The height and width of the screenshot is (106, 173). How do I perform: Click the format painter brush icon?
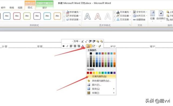click(x=99, y=46)
